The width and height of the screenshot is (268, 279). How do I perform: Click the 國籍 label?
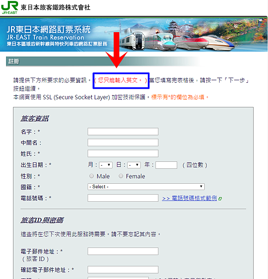(30, 187)
